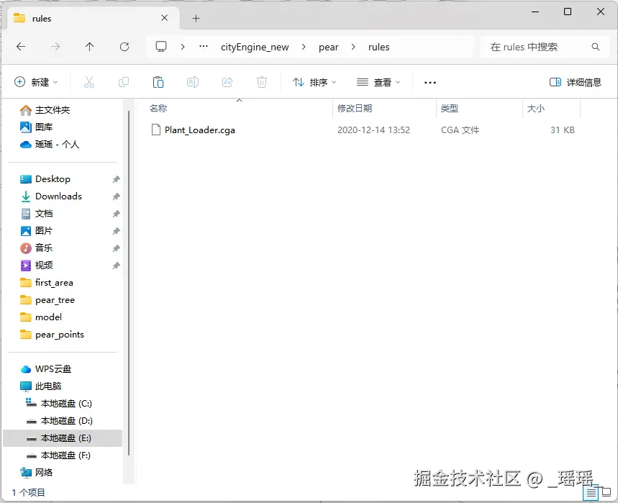Click the copy icon in toolbar
Viewport: 618px width, 503px height.
tap(123, 82)
